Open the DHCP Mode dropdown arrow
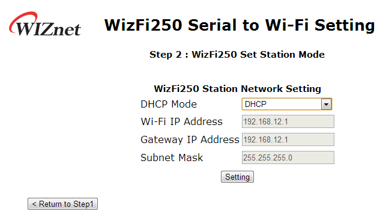This screenshot has width=392, height=223. pos(326,104)
